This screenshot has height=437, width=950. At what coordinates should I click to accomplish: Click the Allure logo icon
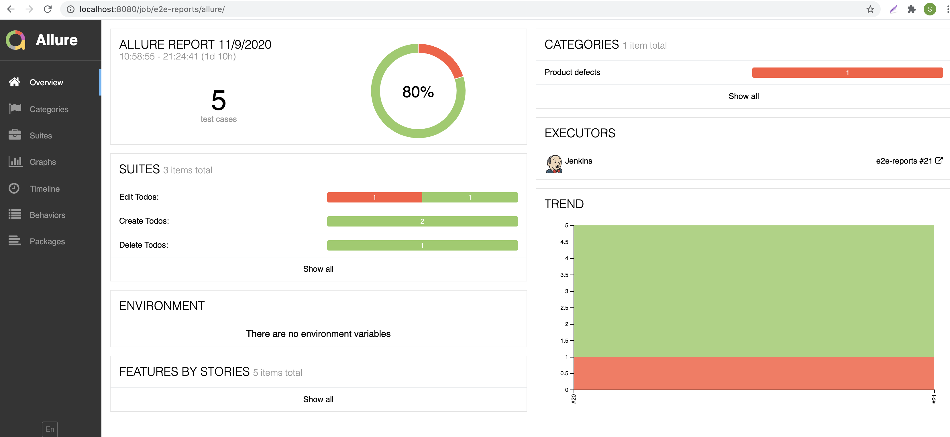[x=15, y=40]
